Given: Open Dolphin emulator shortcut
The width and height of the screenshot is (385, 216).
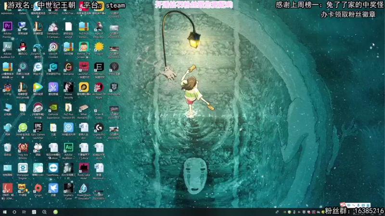Looking at the screenshot, I should [x=38, y=47].
